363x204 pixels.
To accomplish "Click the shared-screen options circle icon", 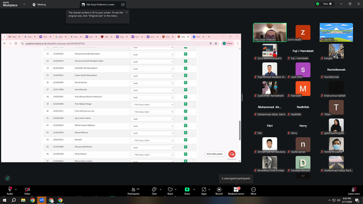I will point(123,5).
